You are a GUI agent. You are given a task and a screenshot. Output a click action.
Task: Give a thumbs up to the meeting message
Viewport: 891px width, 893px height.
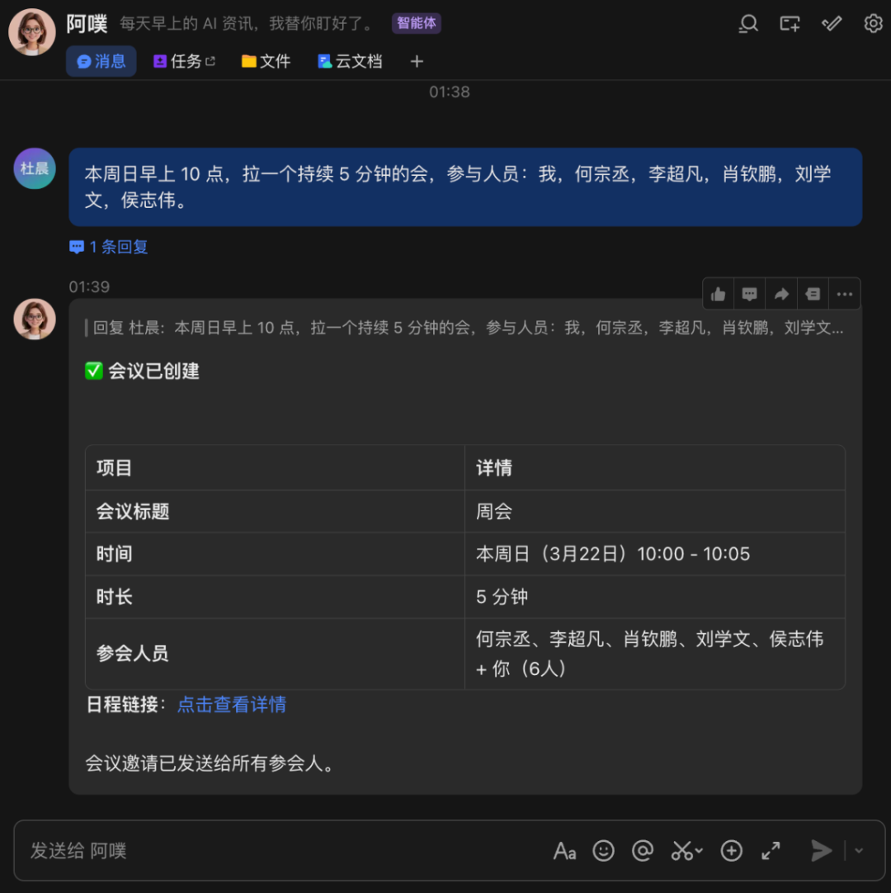(717, 293)
